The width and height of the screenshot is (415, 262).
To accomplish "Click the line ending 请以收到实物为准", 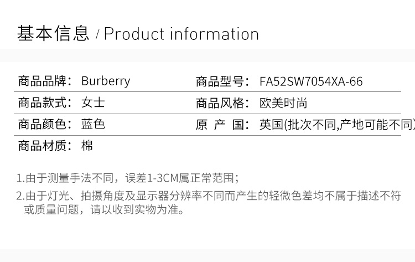I will click(104, 209).
